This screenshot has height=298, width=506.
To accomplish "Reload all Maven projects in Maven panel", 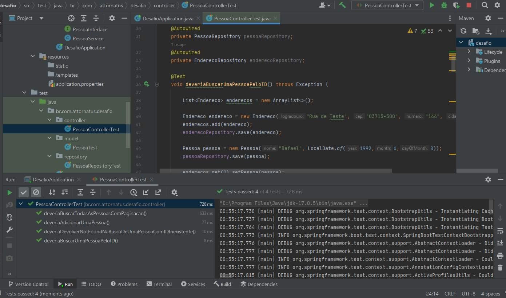I will (463, 31).
